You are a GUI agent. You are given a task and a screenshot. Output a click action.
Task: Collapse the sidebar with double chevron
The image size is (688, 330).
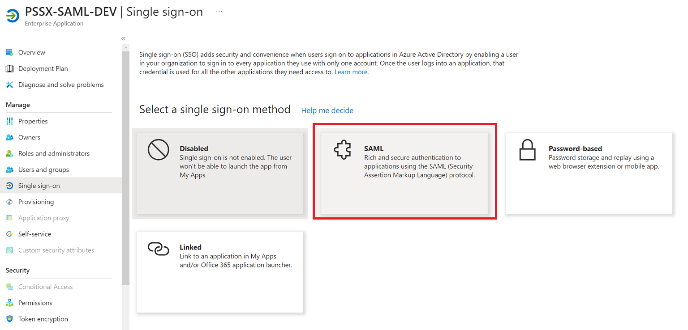123,38
